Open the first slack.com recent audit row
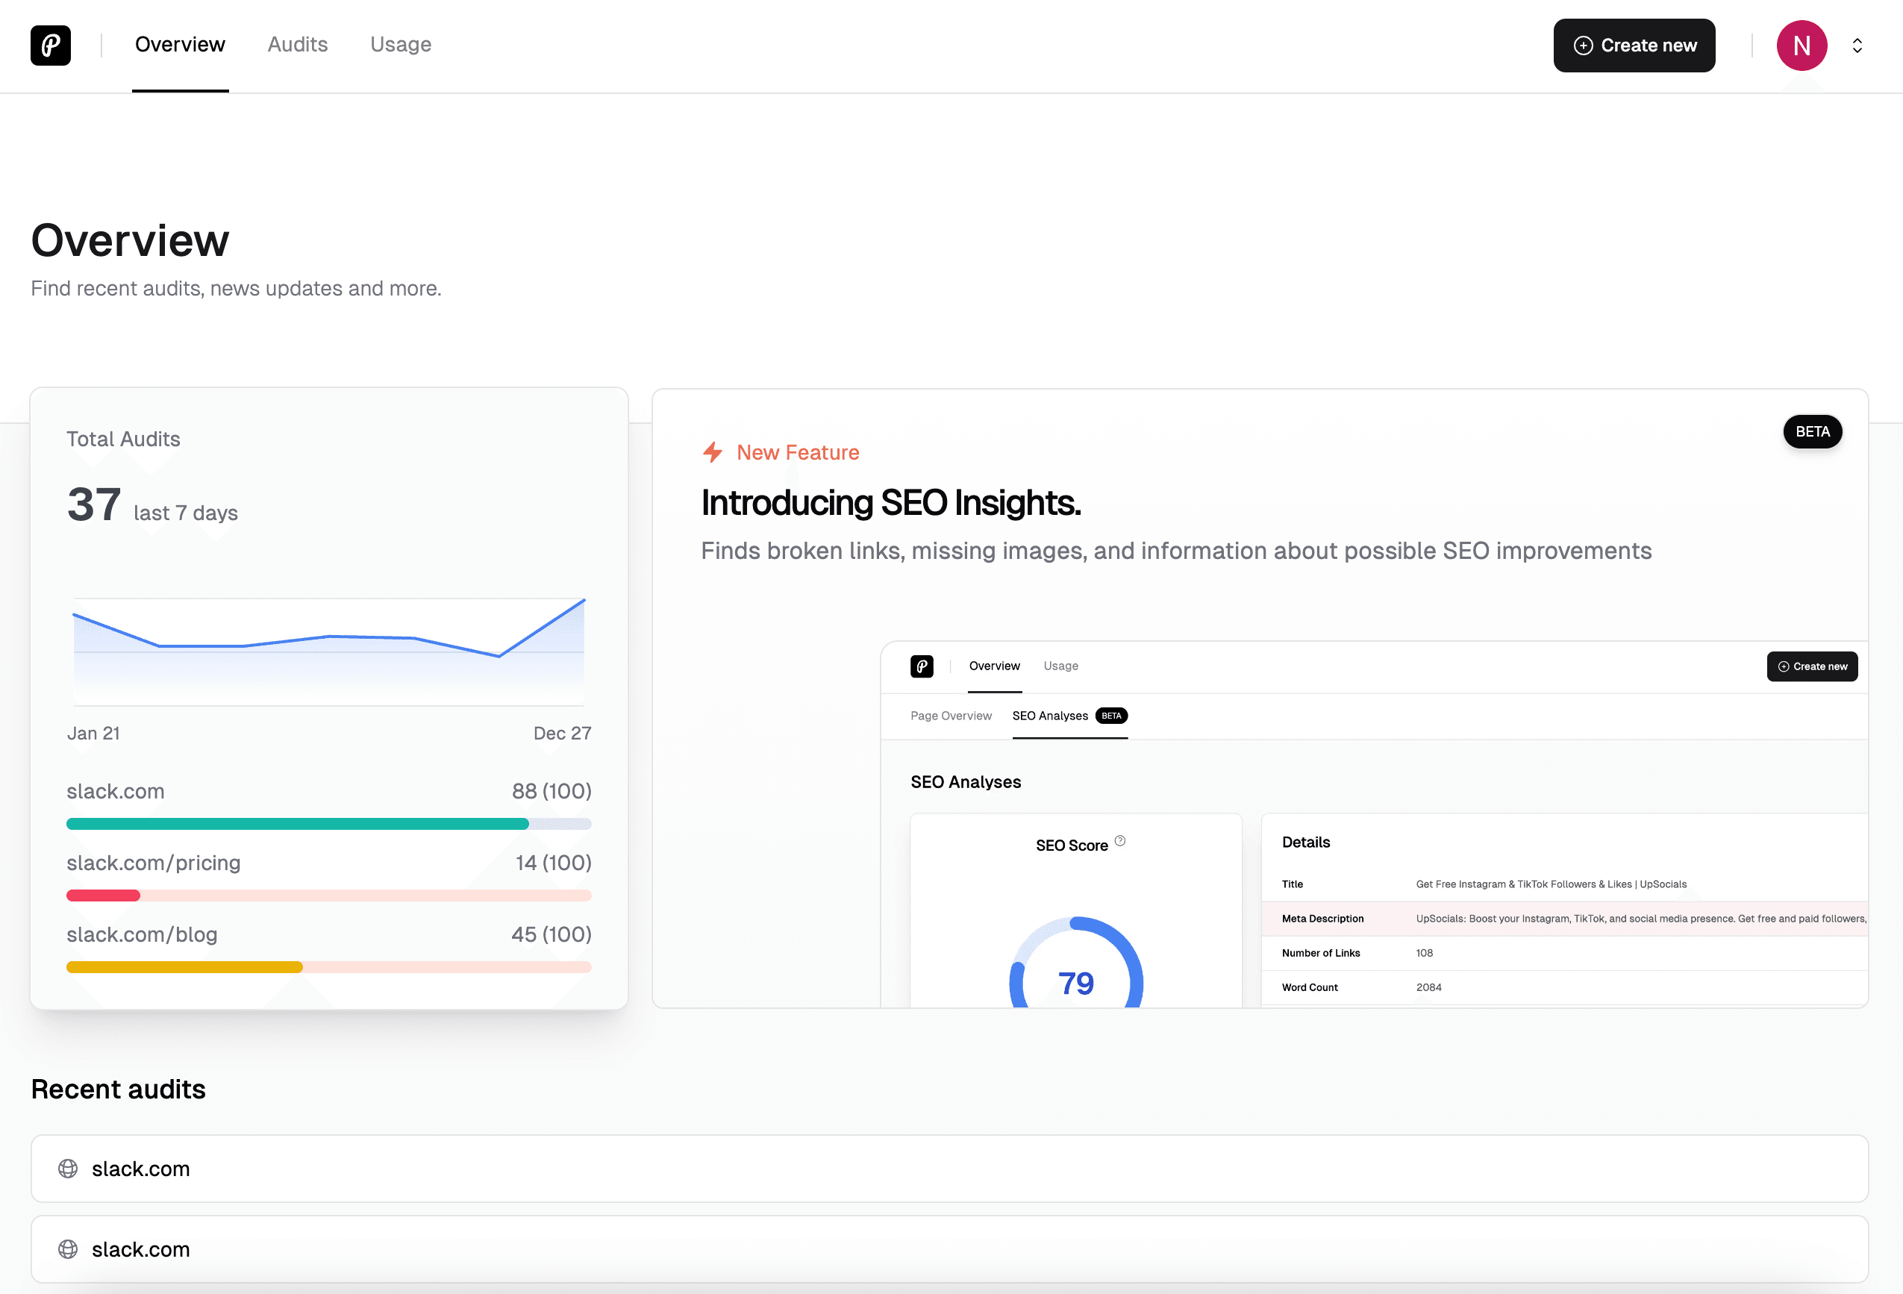Image resolution: width=1903 pixels, height=1294 pixels. (949, 1169)
